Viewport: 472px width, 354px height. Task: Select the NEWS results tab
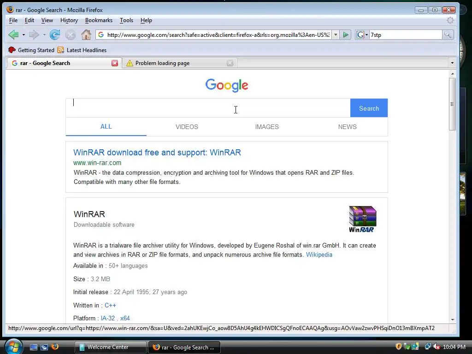click(348, 127)
